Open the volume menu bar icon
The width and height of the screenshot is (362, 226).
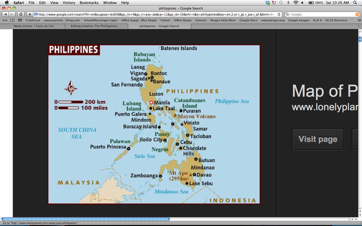coord(302,2)
